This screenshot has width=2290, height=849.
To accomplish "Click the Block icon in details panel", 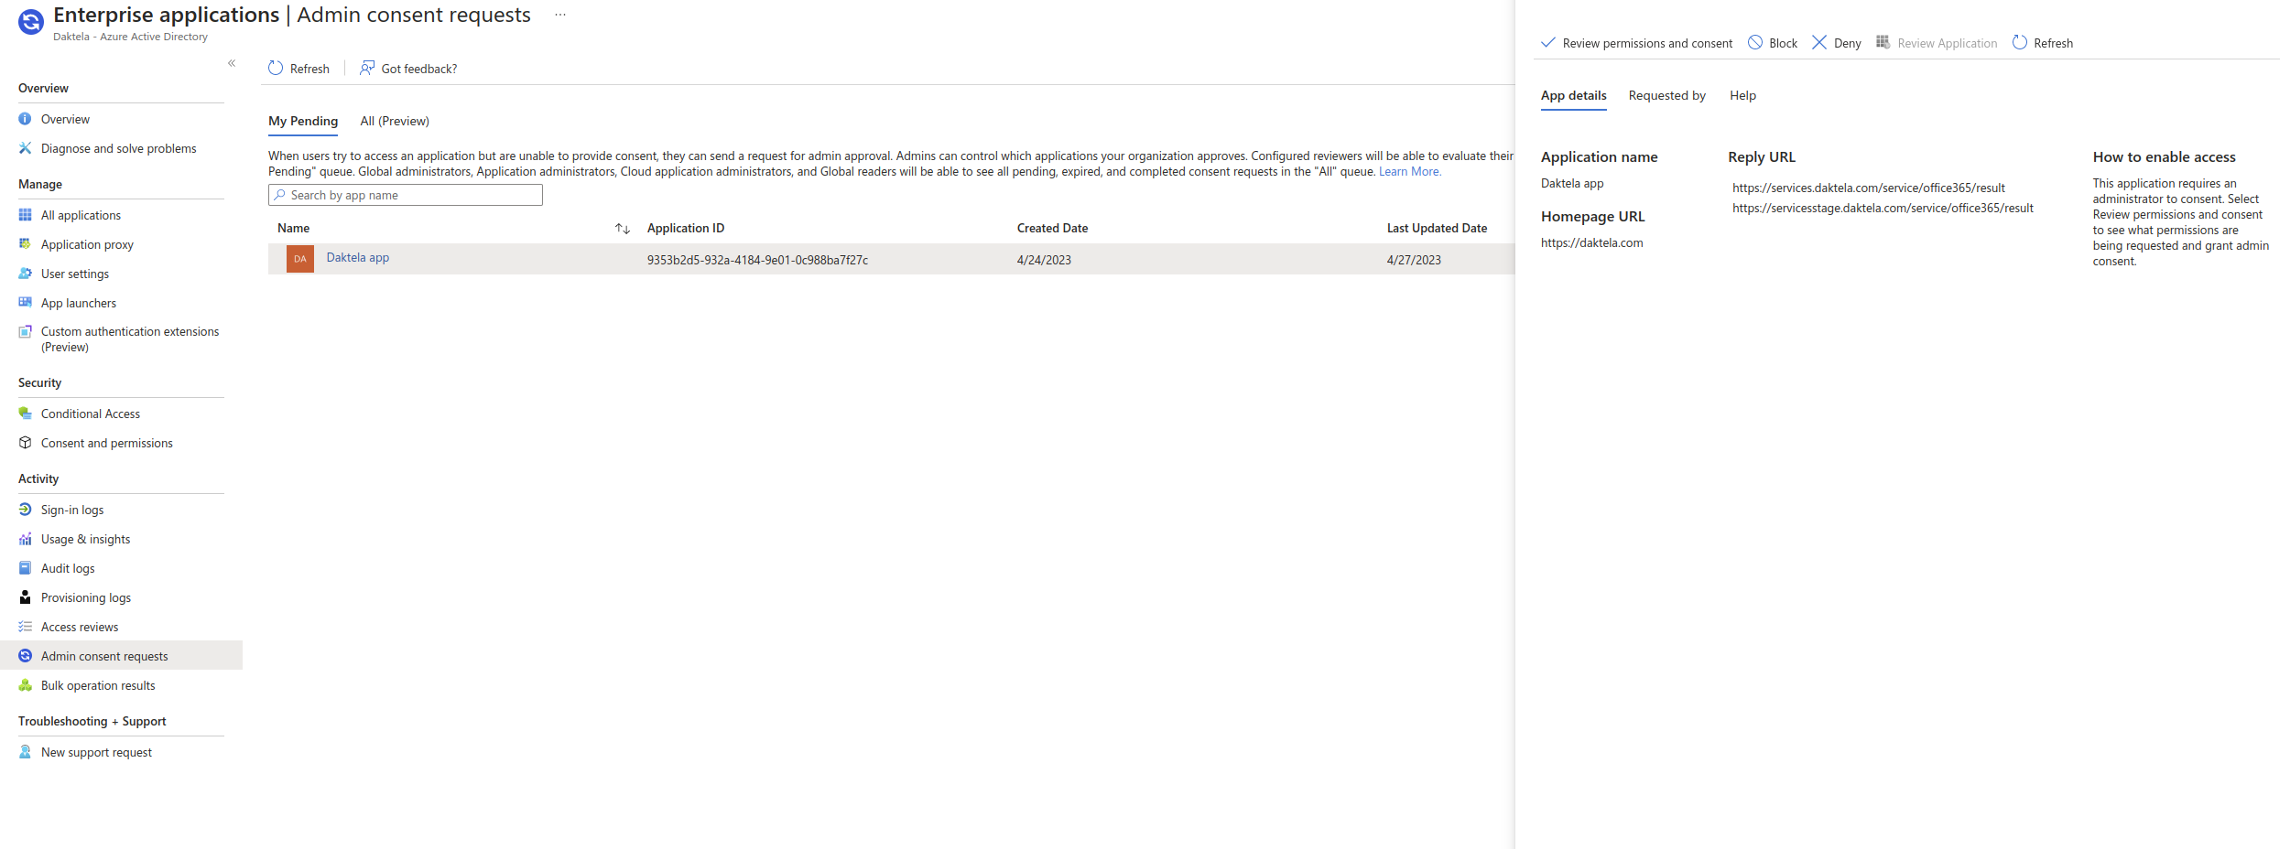I will pyautogui.click(x=1755, y=43).
